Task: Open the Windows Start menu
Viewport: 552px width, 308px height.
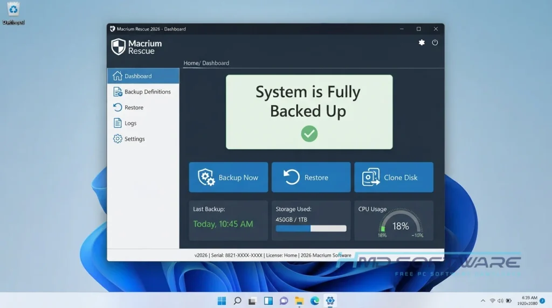Action: point(222,300)
